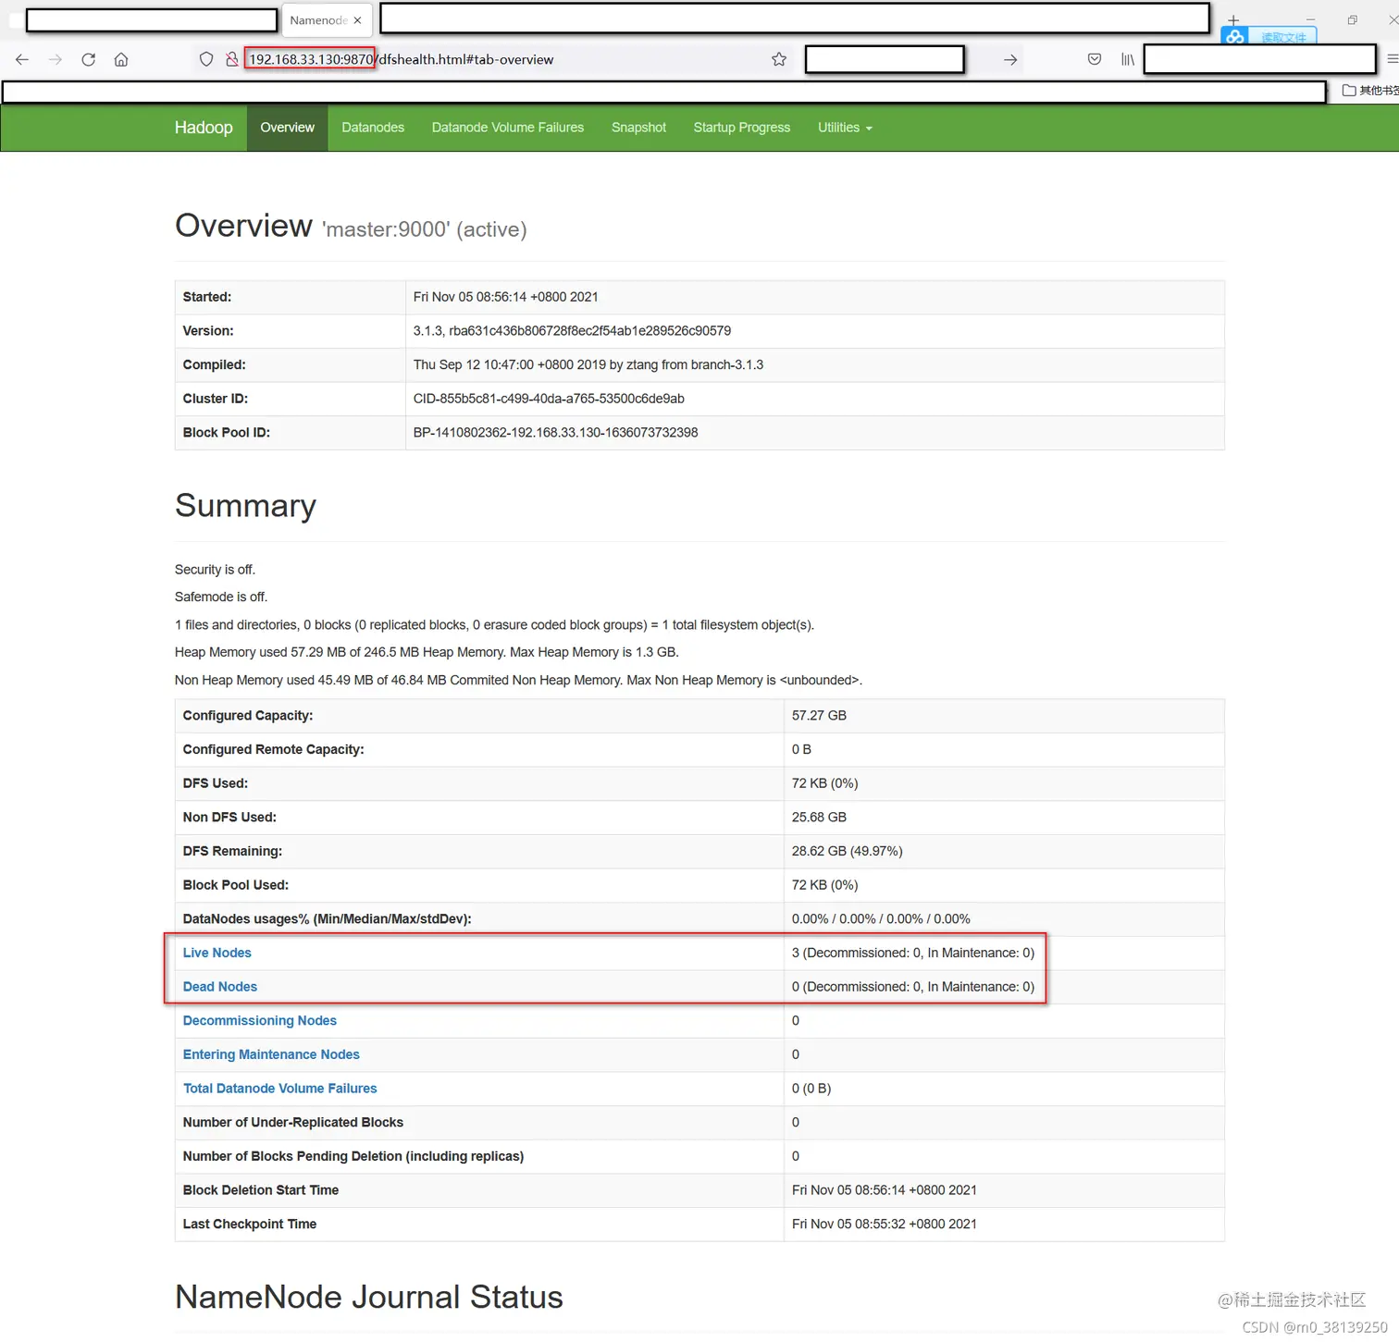Click the Block Pool ID value
1399x1342 pixels.
point(555,433)
